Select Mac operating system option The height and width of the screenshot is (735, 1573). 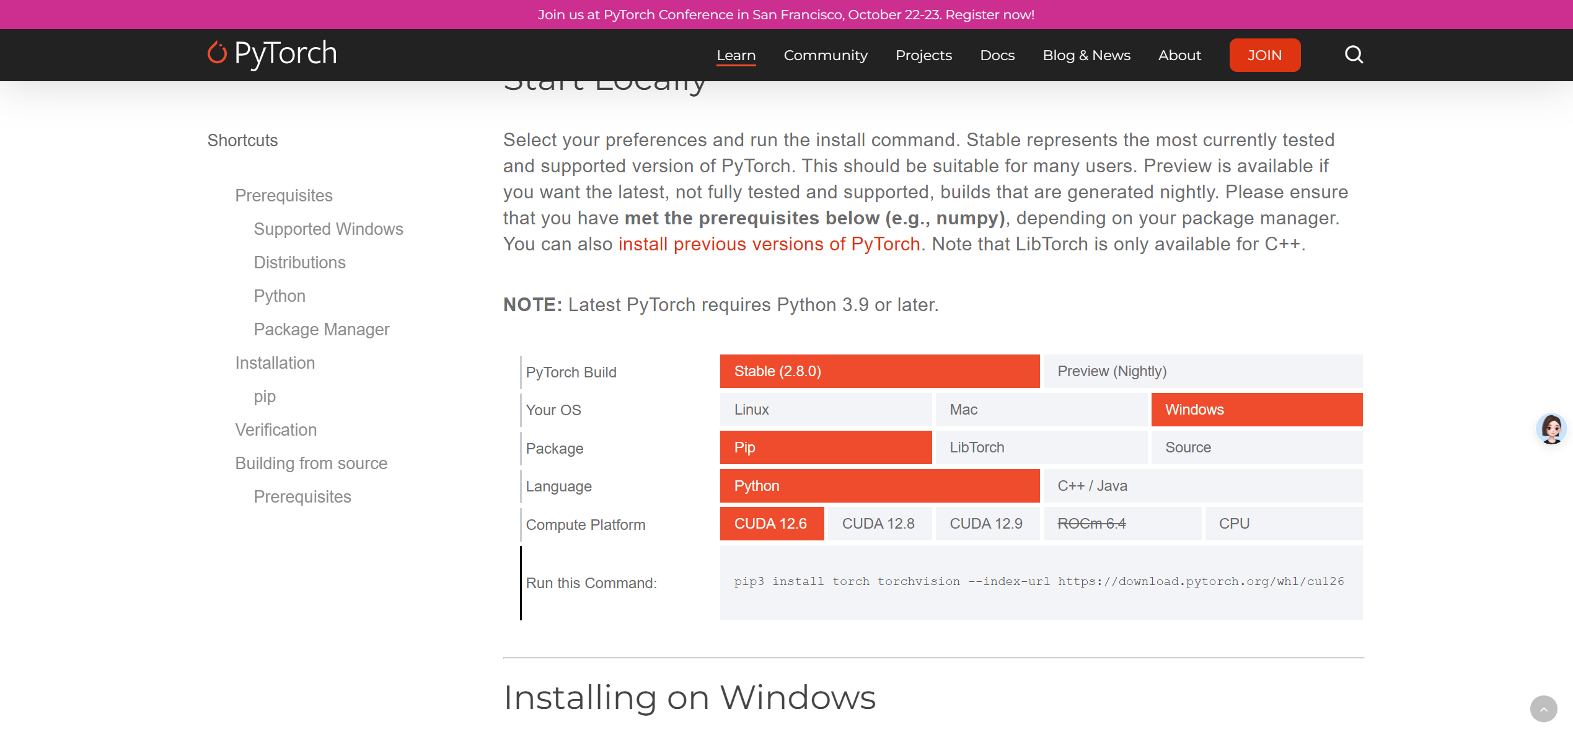click(x=1041, y=410)
